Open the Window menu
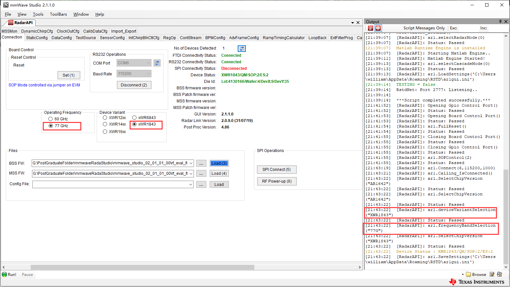The width and height of the screenshot is (510, 287). (x=81, y=14)
